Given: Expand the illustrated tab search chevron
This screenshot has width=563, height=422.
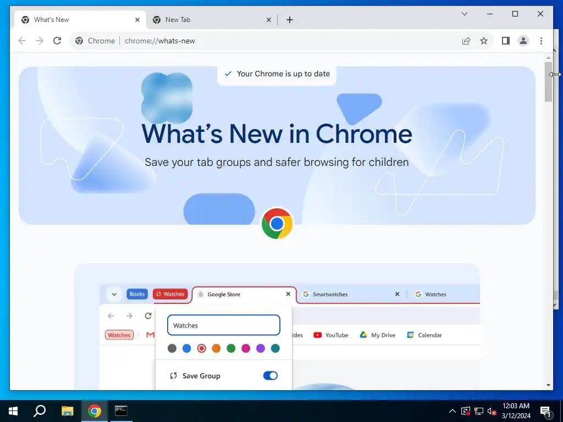Looking at the screenshot, I should tap(114, 295).
